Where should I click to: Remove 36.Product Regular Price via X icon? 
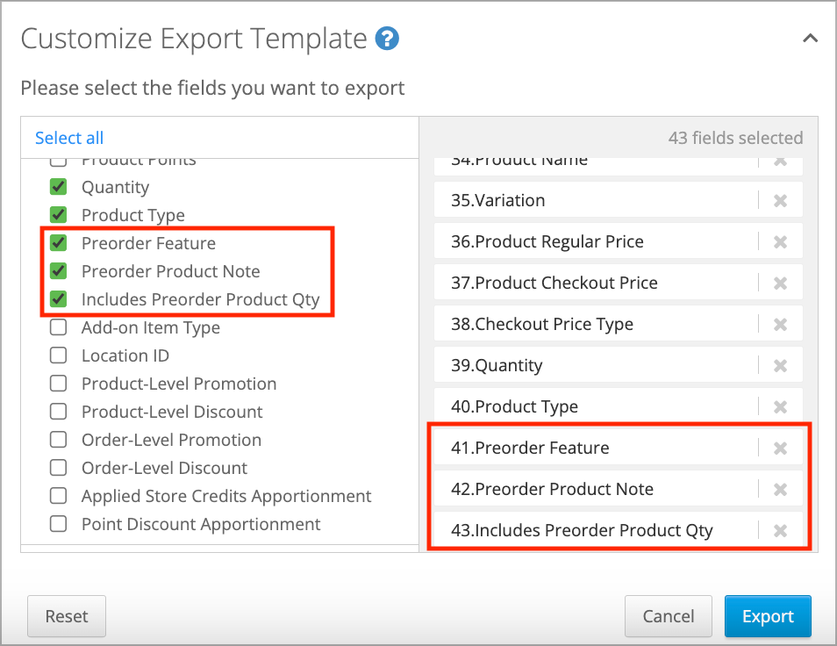point(780,242)
